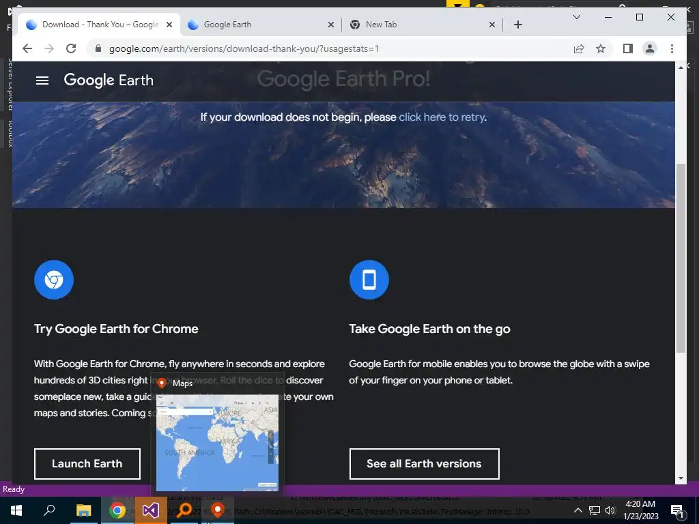Click the vertical scrollbar thumb
This screenshot has width=699, height=524.
tap(681, 259)
